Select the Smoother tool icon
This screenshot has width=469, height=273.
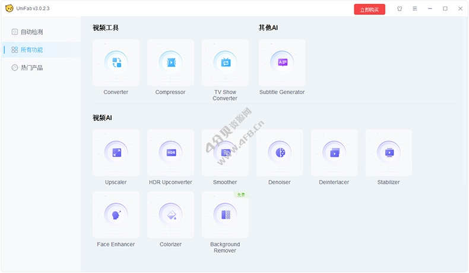(x=225, y=152)
